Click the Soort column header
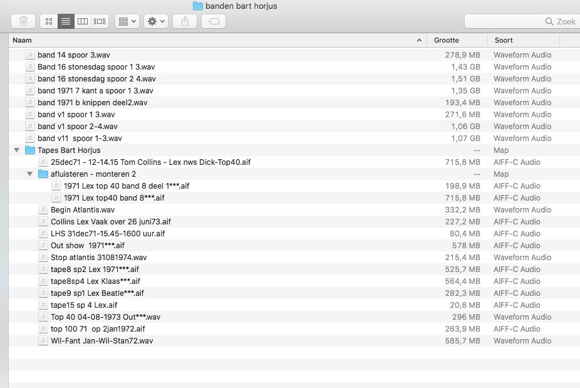The width and height of the screenshot is (580, 388). click(x=504, y=40)
